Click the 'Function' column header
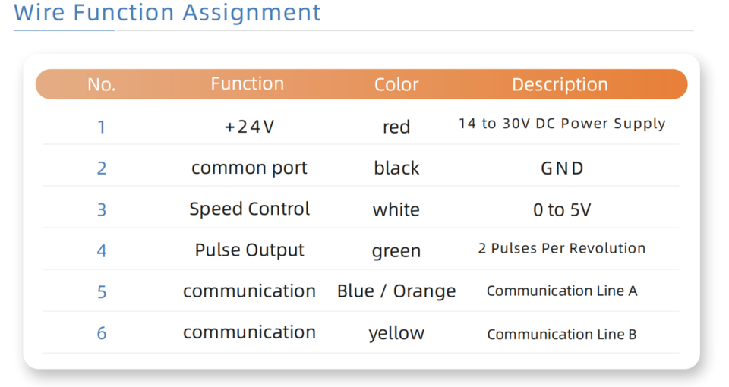 pyautogui.click(x=248, y=83)
